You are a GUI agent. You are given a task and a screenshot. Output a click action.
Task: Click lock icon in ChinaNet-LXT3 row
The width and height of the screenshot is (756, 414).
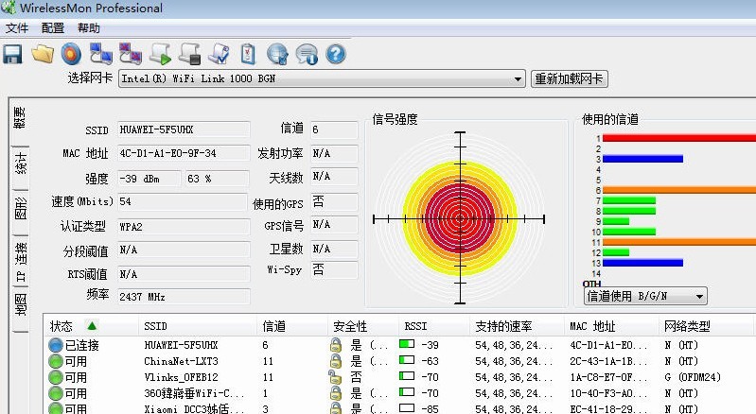(336, 361)
